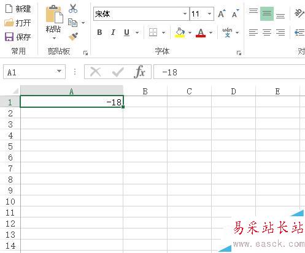The width and height of the screenshot is (305, 253).
Task: Expand underline style options arrow
Action: 137,32
